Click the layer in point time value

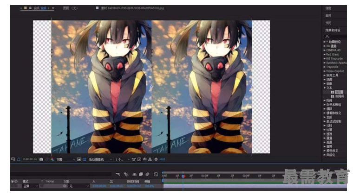coord(99,186)
